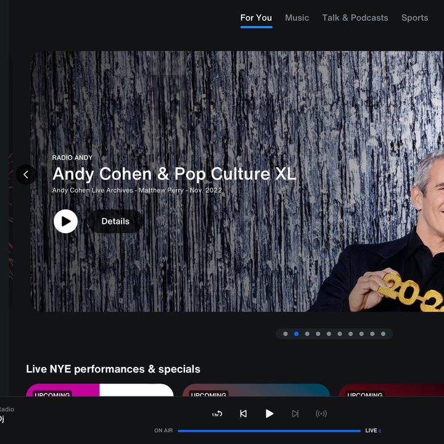Screen dimensions: 444x444
Task: Select the tenth carousel page dot
Action: [383, 334]
